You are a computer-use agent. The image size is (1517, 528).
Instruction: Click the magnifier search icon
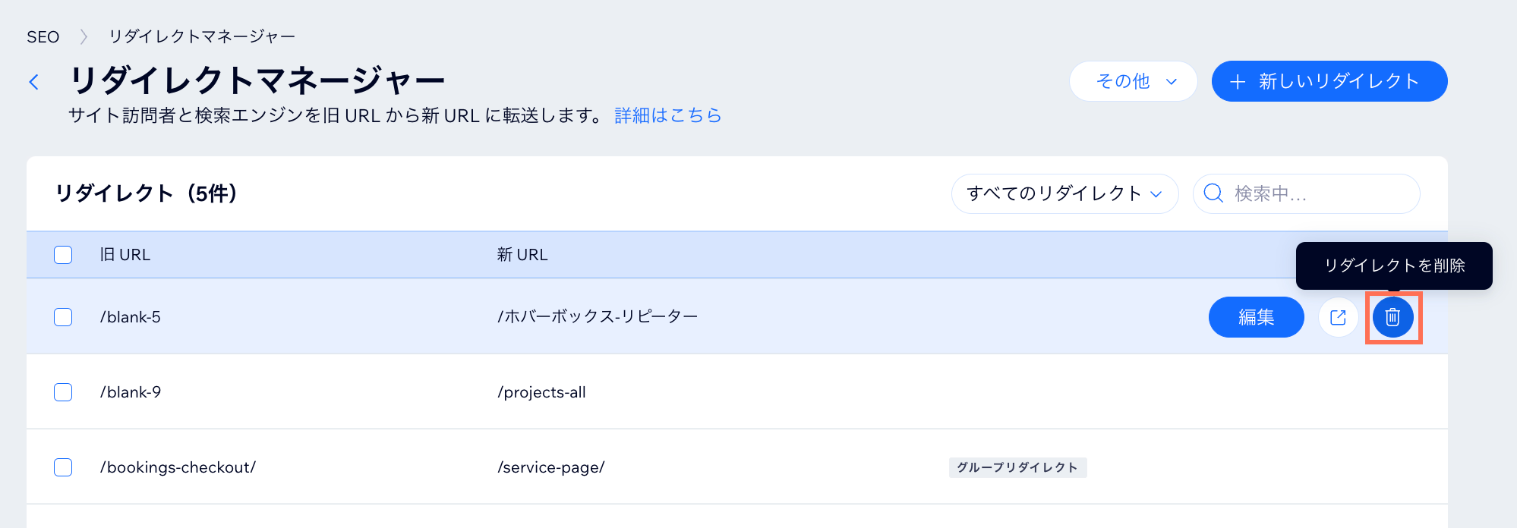[1213, 193]
